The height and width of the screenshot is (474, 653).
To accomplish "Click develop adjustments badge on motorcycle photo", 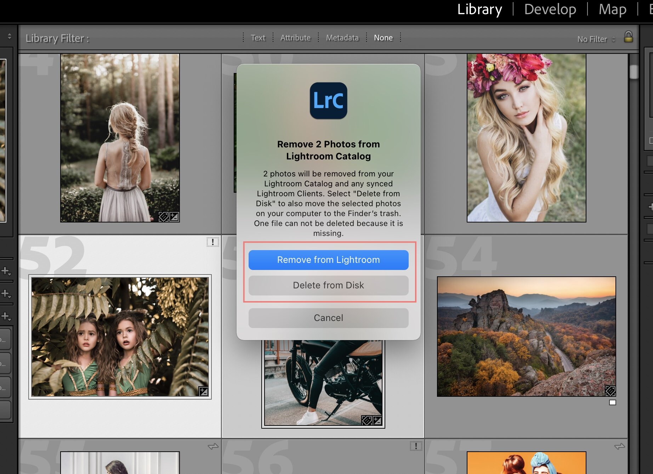I will tap(377, 421).
